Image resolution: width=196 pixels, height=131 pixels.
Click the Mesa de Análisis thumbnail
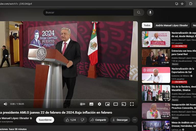(156, 126)
